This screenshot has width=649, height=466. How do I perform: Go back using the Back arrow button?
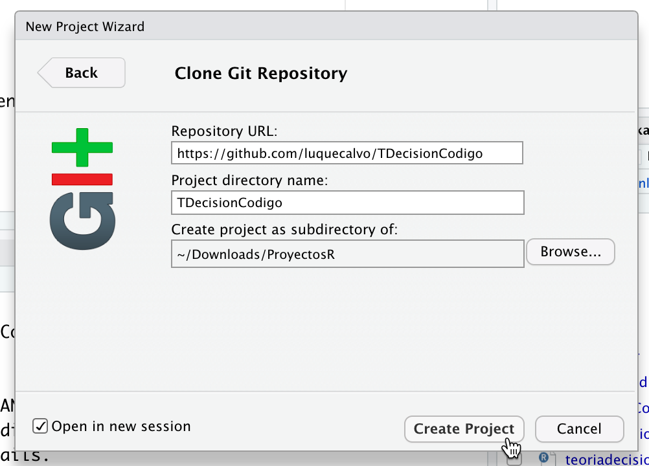coord(82,72)
